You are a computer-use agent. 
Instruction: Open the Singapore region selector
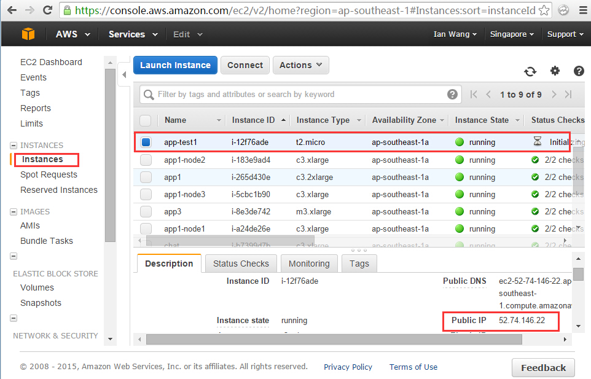(x=512, y=34)
